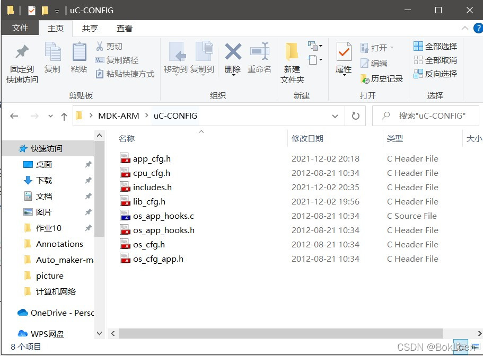Expand the address bar dropdown arrow

335,115
